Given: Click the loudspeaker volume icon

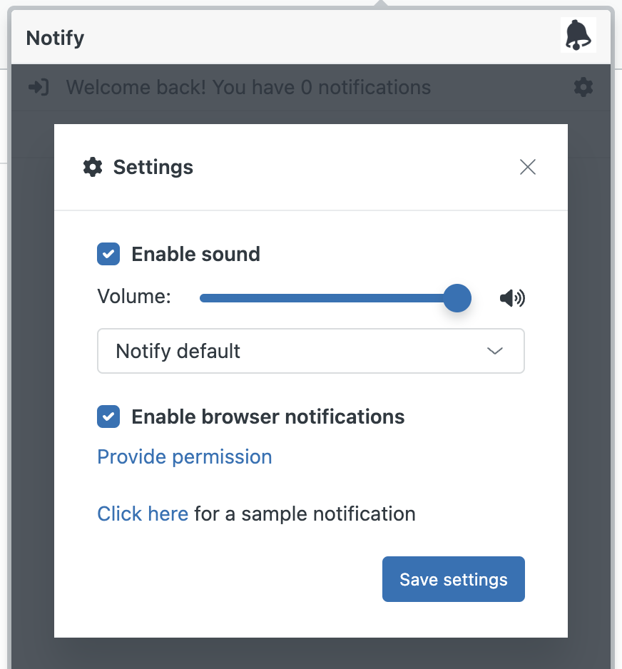Looking at the screenshot, I should point(512,298).
